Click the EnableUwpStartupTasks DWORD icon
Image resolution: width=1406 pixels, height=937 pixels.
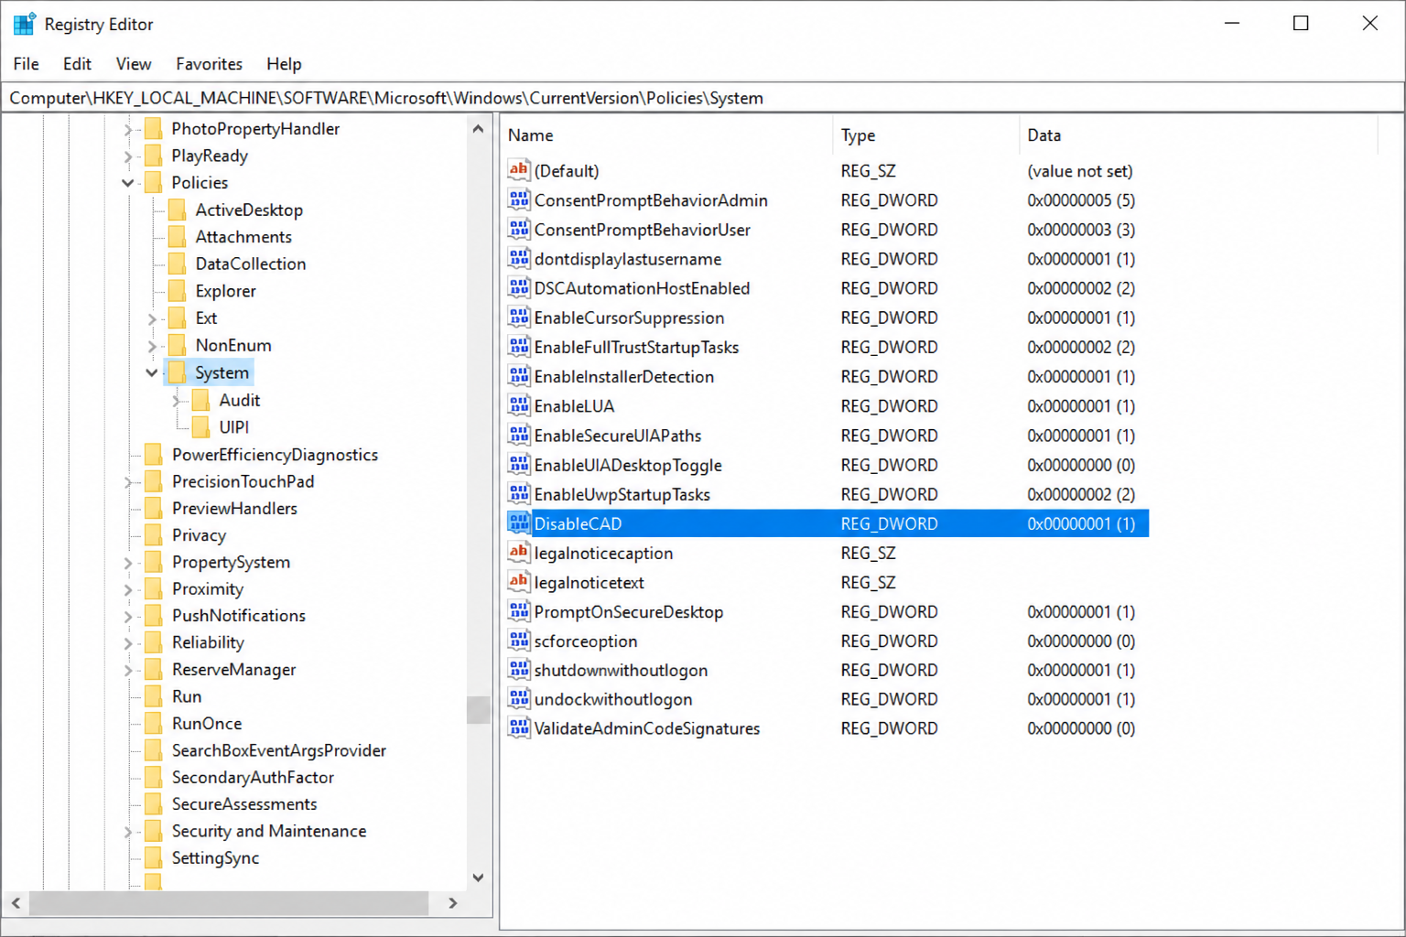519,493
